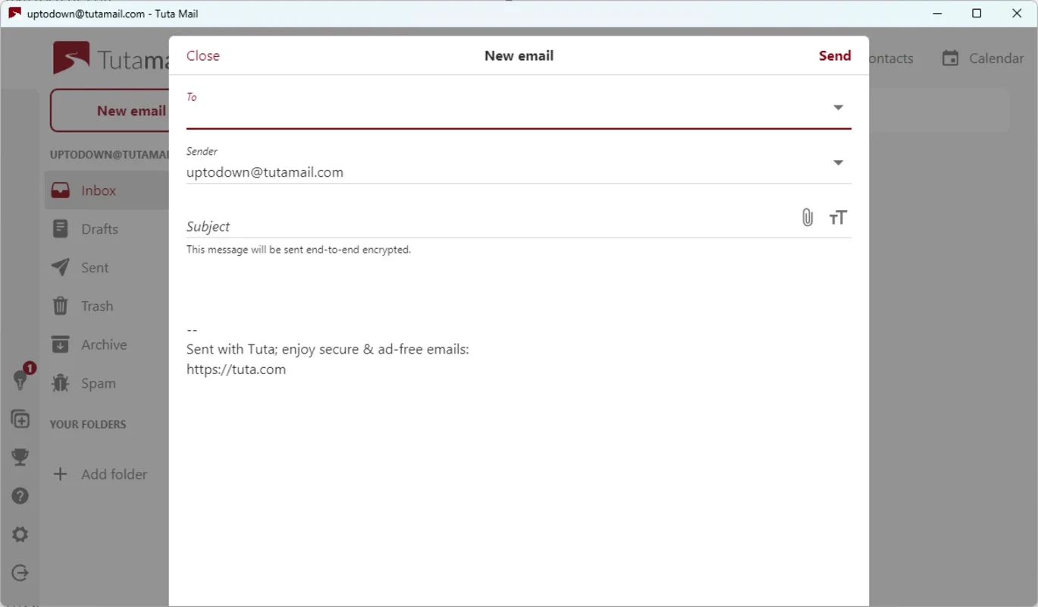Select Drafts folder label
This screenshot has height=607, width=1038.
pyautogui.click(x=100, y=228)
